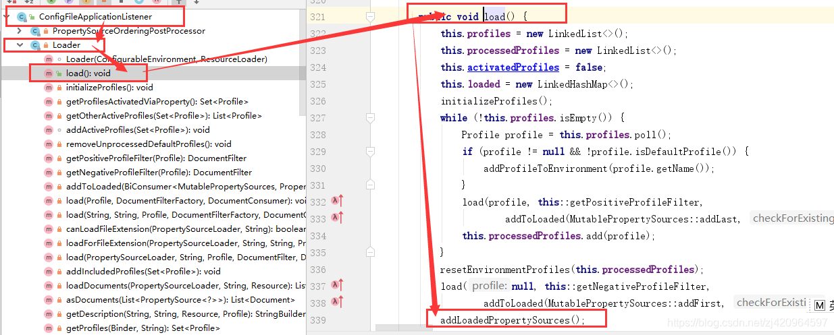
Task: Select getOtherActiveProfiles(Set<Profile>) row
Action: click(x=153, y=115)
